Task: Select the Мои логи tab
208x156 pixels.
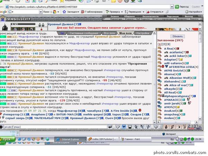Action: coord(125,33)
